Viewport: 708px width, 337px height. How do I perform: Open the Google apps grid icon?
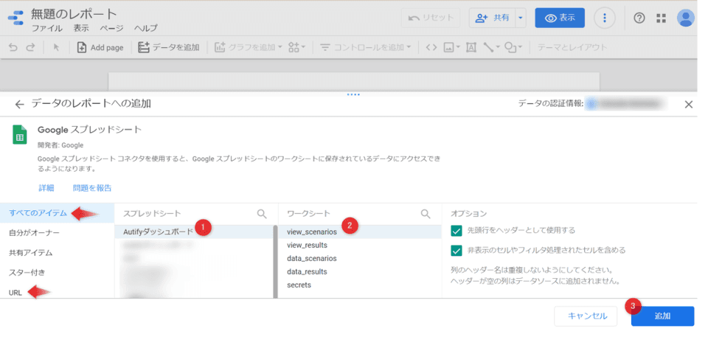coord(661,18)
